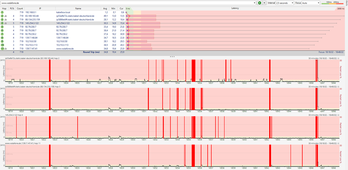The image size is (348, 170).
Task: Open the target address history dropdown
Action: [255, 3]
